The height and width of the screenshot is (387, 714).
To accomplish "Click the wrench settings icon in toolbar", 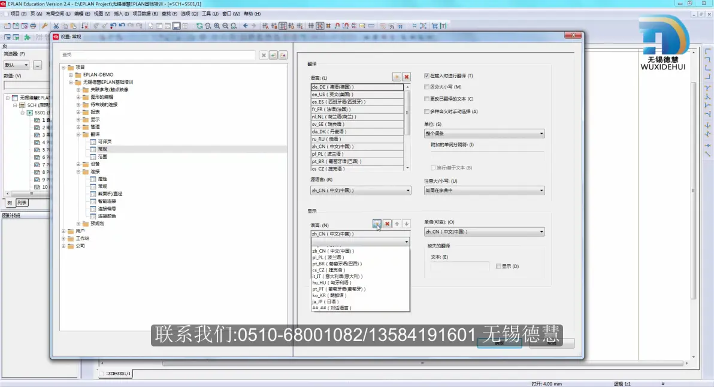I will (44, 26).
